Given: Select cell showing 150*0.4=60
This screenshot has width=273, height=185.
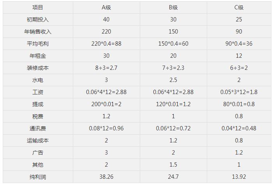Looking at the screenshot, I should tap(173, 44).
